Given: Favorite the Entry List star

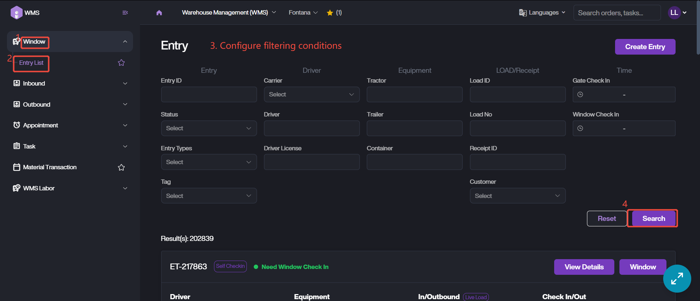Looking at the screenshot, I should pyautogui.click(x=121, y=63).
